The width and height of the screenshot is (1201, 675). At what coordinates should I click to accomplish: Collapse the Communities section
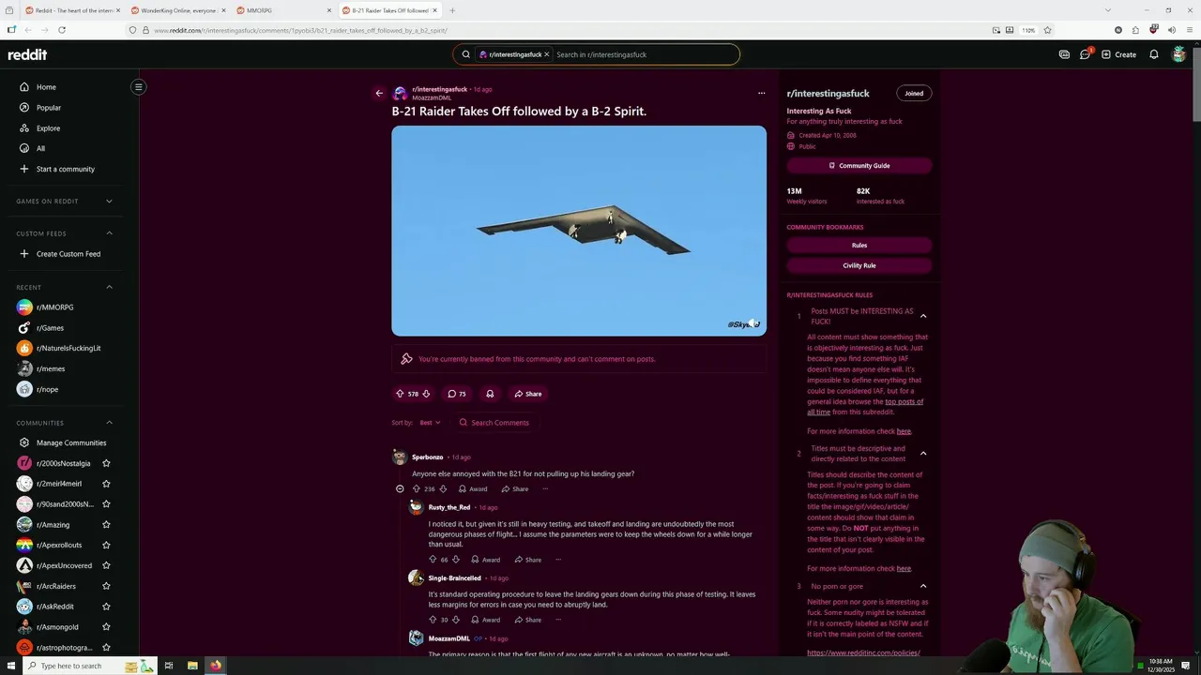pyautogui.click(x=109, y=423)
